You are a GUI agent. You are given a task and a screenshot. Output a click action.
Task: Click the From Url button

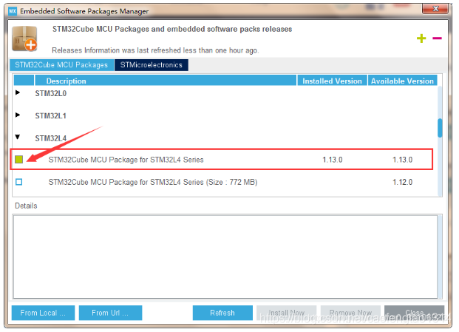[x=110, y=313]
